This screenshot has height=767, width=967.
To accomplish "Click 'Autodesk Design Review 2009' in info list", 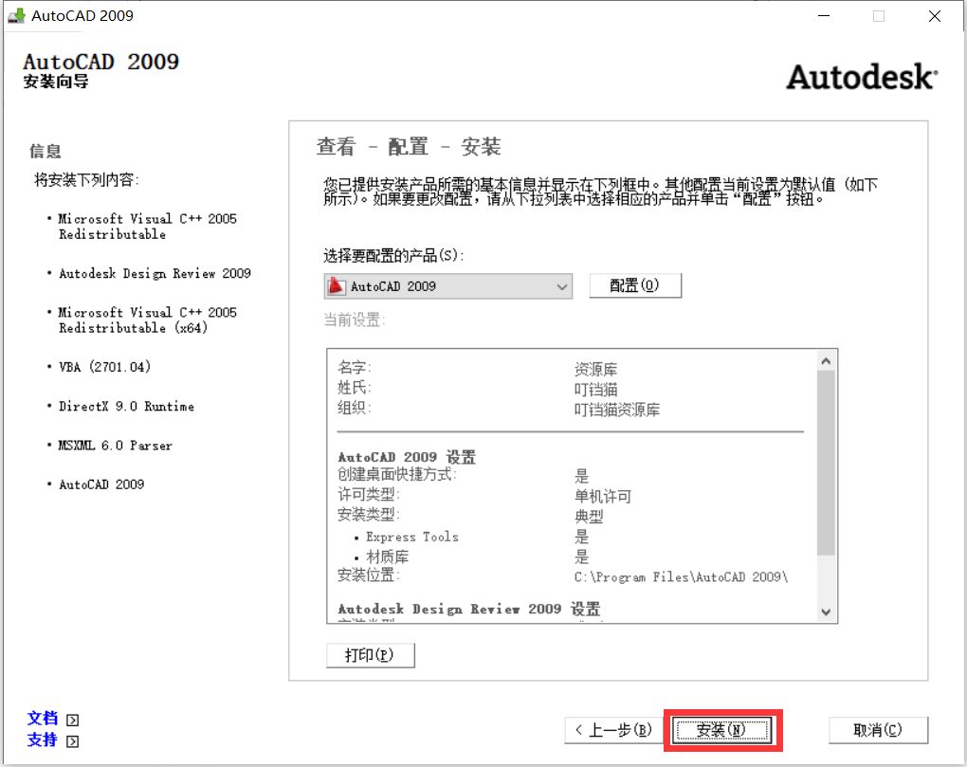I will [155, 273].
